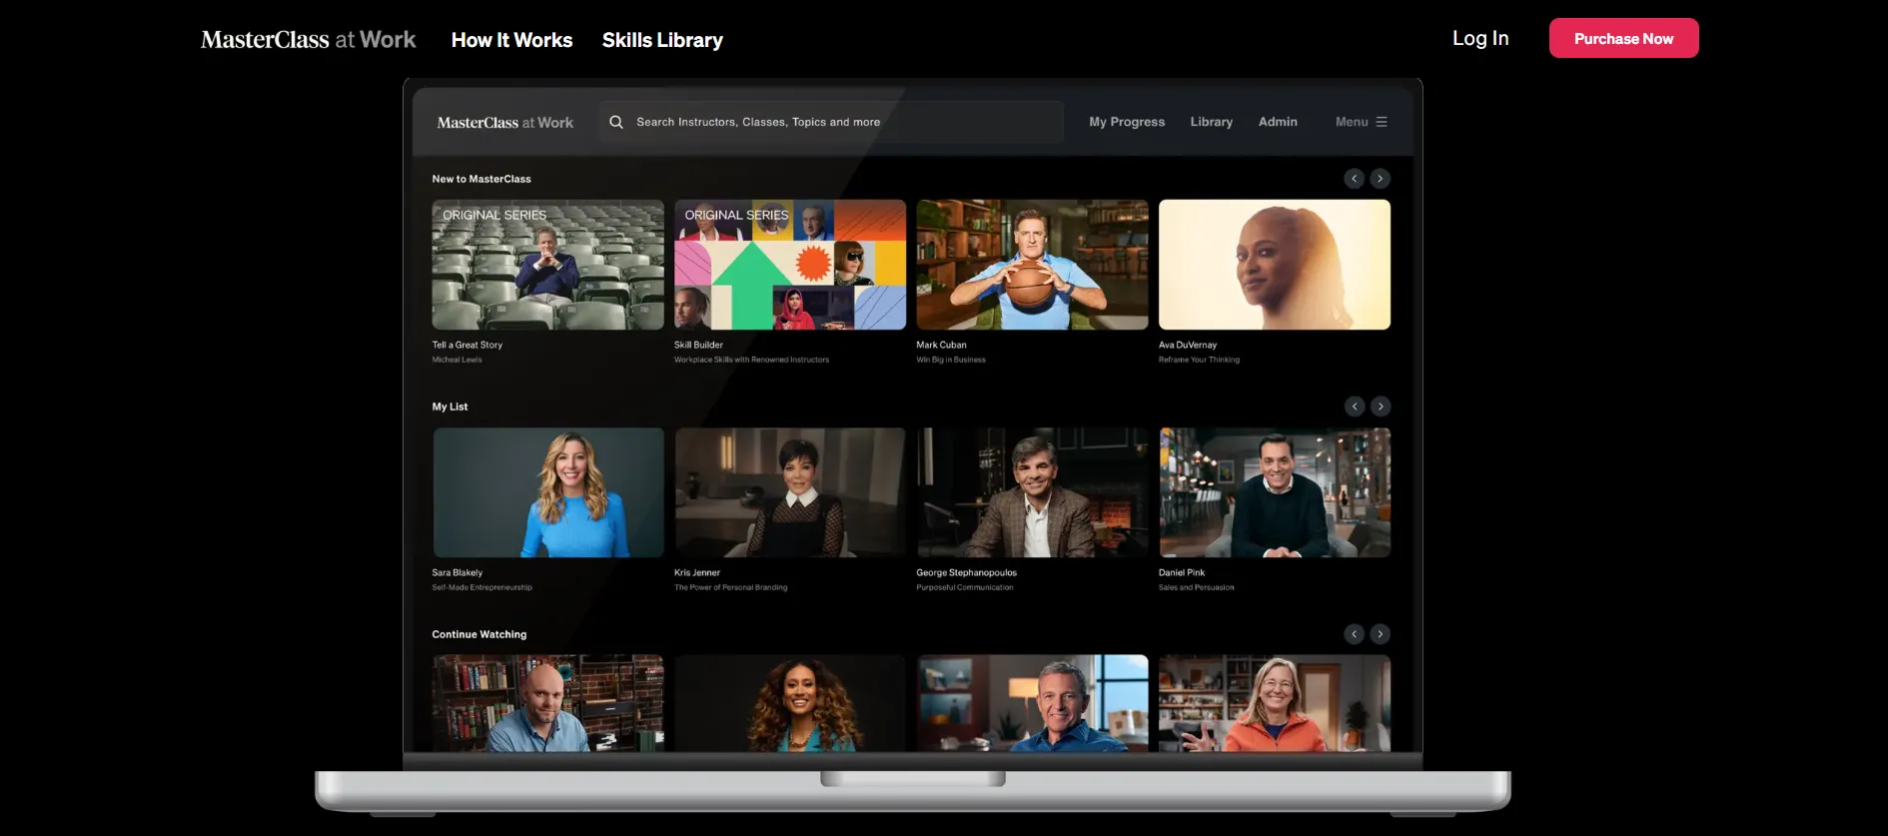The image size is (1888, 836).
Task: Click the Purchase Now button
Action: point(1623,38)
